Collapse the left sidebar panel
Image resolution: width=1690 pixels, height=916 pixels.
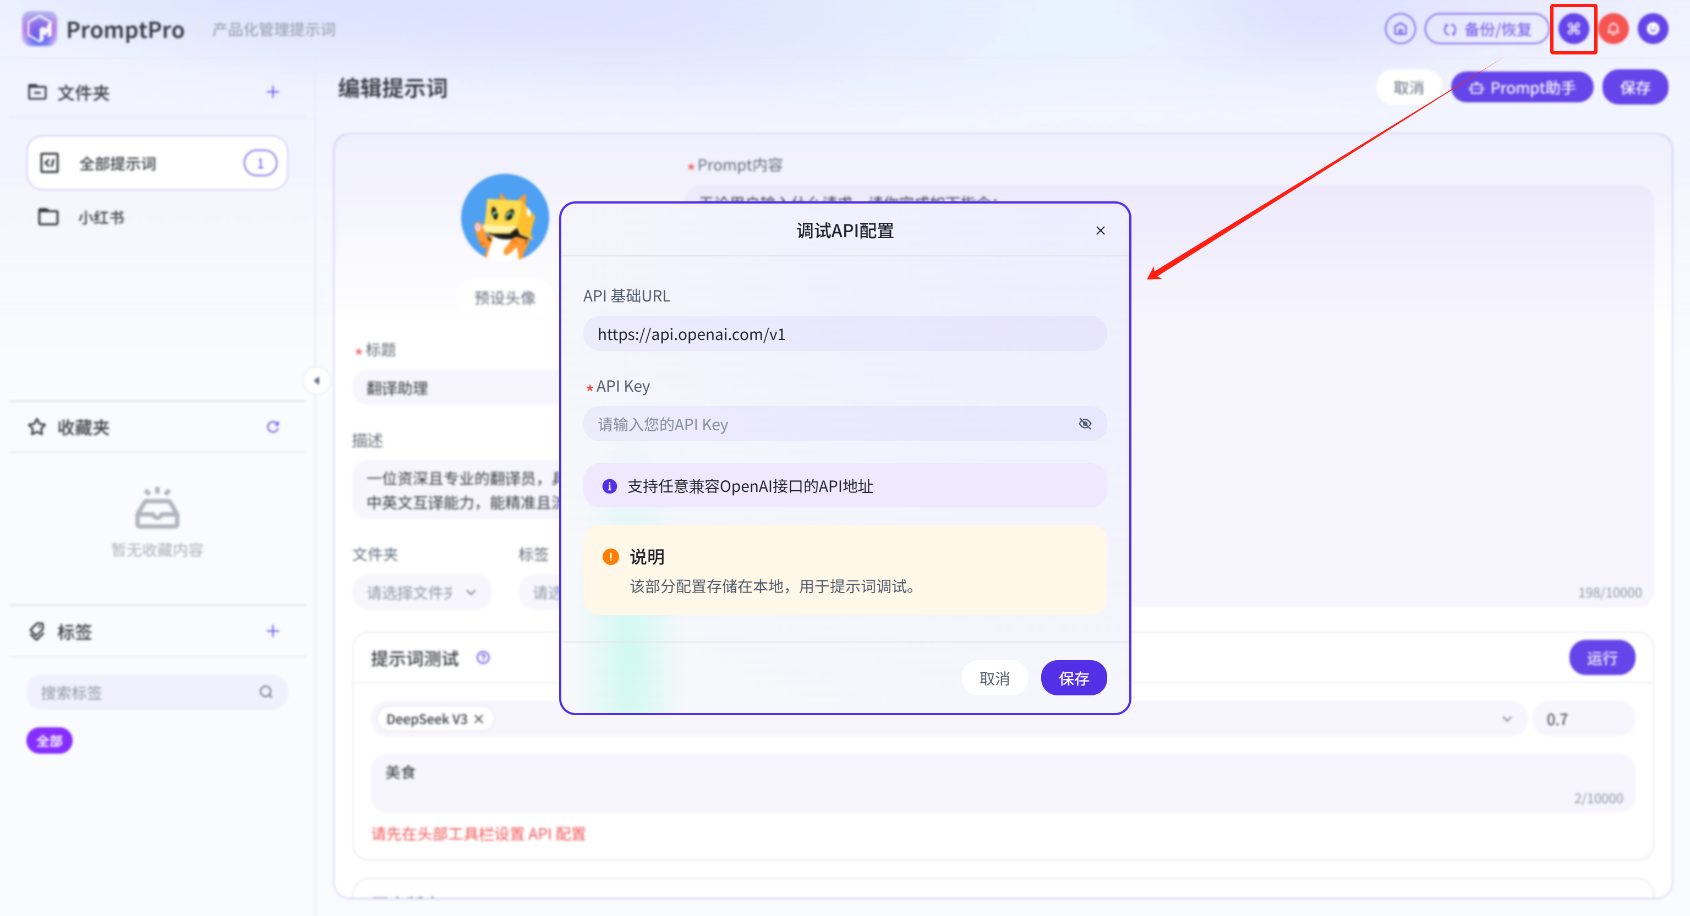click(x=317, y=380)
